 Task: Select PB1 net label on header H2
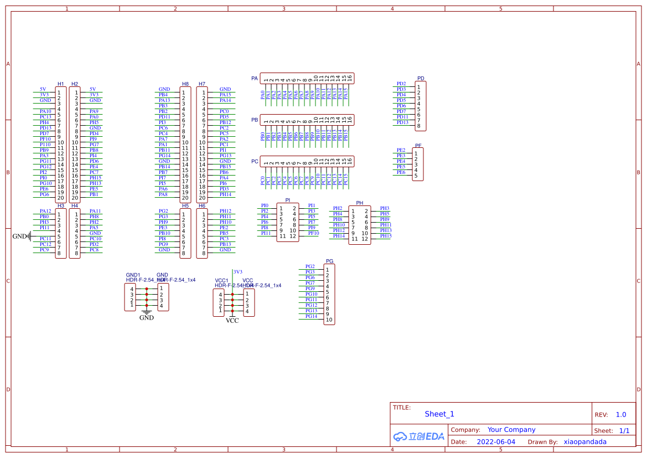(x=94, y=194)
